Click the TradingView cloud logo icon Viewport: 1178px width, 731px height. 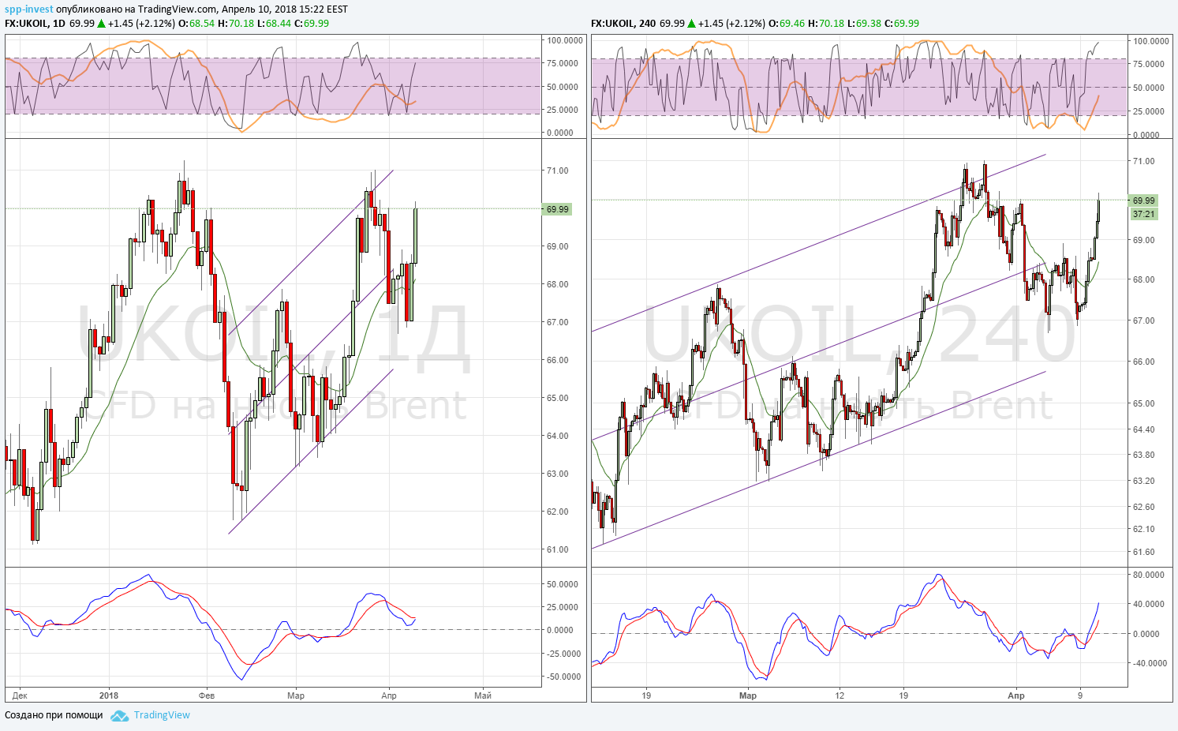pos(119,715)
